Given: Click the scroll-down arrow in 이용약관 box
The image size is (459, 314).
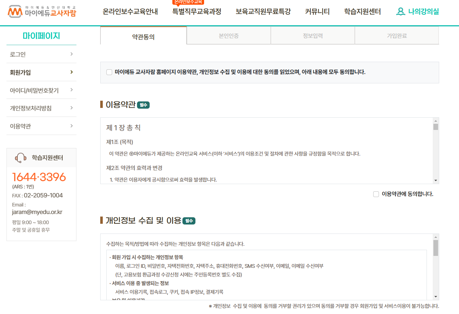Looking at the screenshot, I should (436, 180).
